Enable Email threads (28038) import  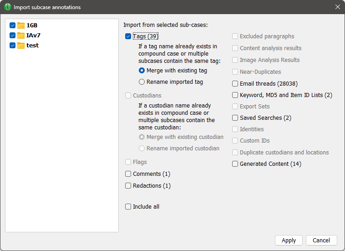point(235,84)
